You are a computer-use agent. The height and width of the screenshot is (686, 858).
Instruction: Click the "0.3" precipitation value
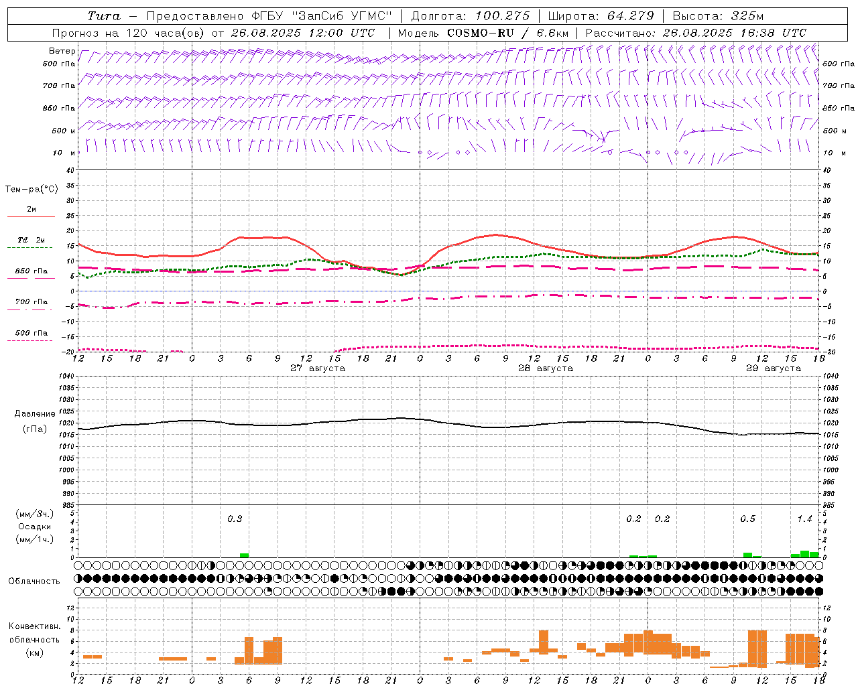(x=235, y=519)
